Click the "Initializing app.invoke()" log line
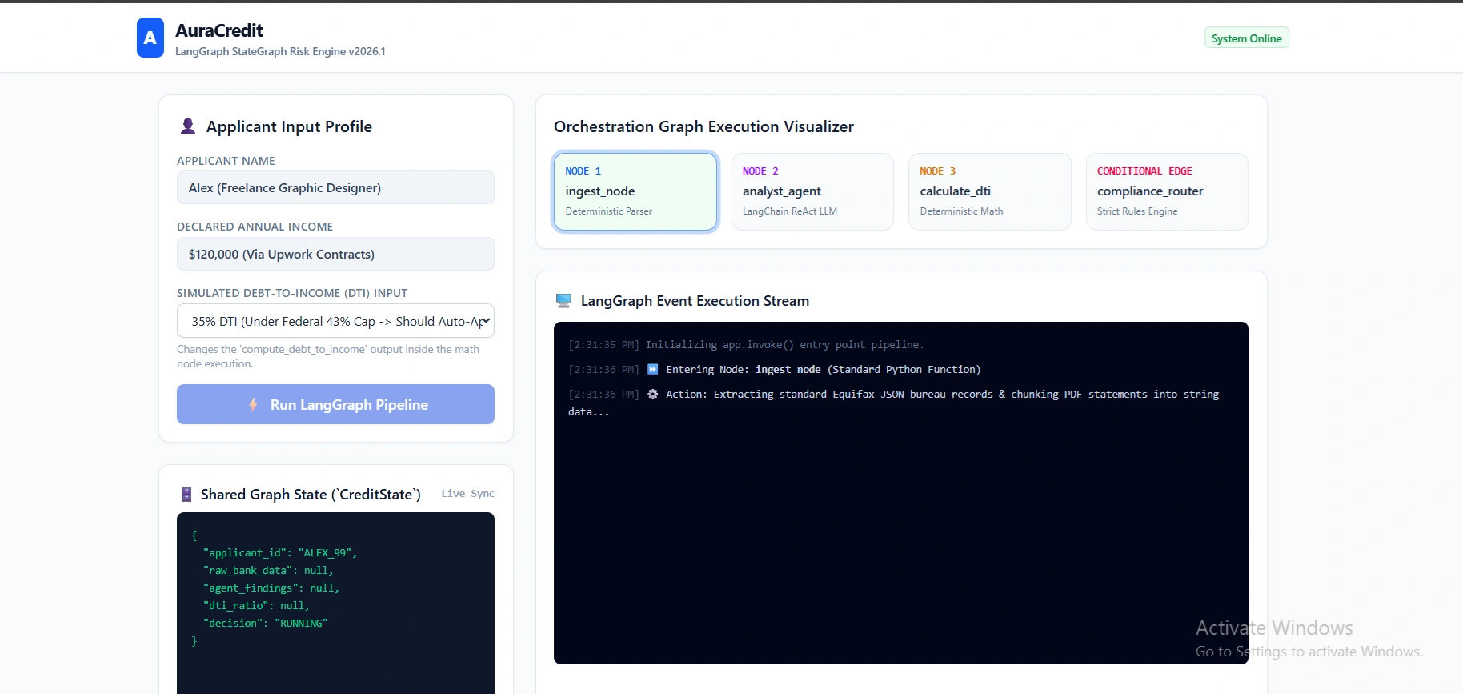Viewport: 1463px width, 694px height. [x=746, y=345]
